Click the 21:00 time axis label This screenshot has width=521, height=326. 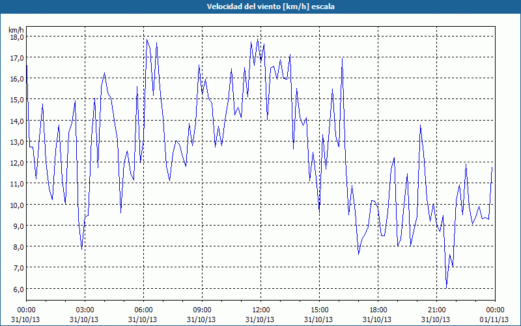pos(436,310)
